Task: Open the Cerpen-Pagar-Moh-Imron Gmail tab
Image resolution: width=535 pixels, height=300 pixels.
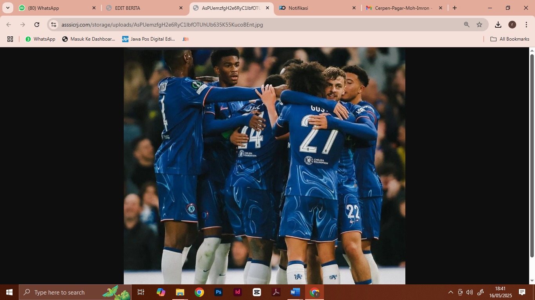Action: 404,8
